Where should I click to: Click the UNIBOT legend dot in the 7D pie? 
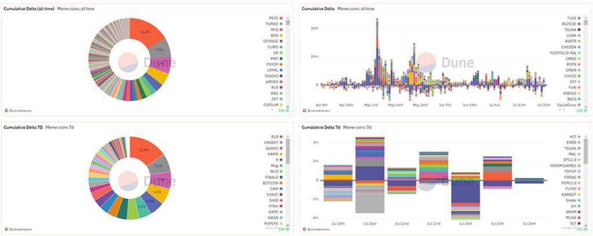coord(281,143)
